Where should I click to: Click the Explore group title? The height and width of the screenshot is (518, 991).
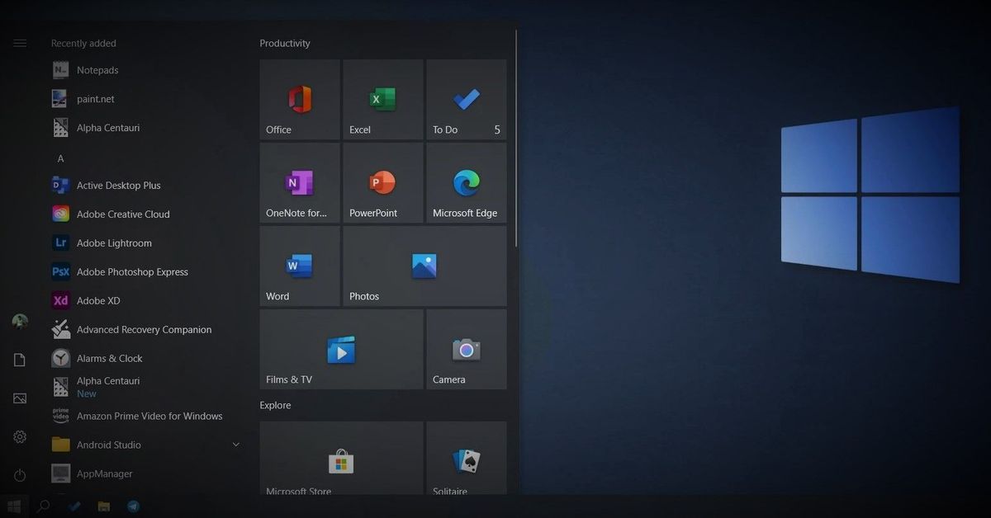pyautogui.click(x=275, y=405)
